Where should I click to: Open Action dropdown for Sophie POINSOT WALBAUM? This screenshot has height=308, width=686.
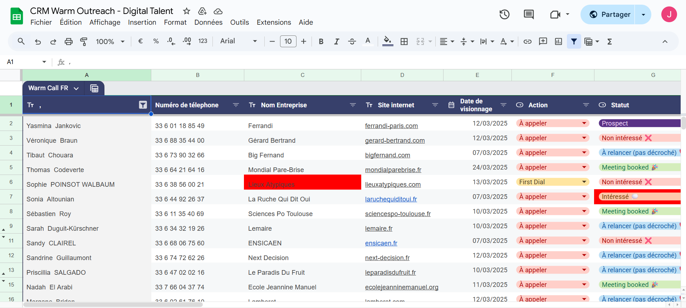pyautogui.click(x=584, y=182)
